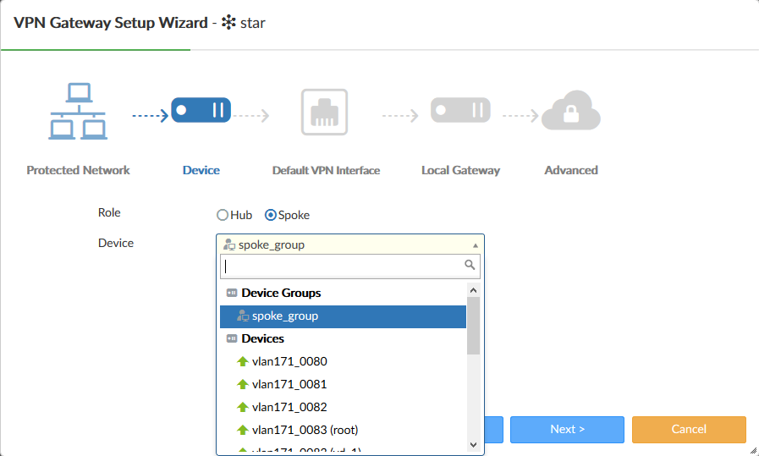Click the Default VPN Interface icon
Image resolution: width=759 pixels, height=456 pixels.
pos(325,112)
